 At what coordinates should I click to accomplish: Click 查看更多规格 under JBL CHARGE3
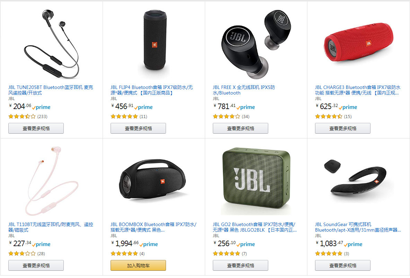tap(343, 128)
